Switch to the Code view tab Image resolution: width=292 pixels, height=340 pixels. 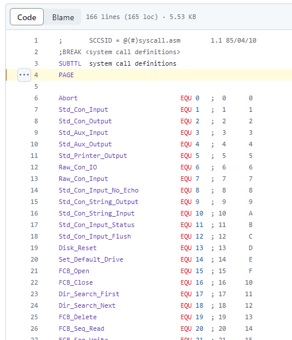tap(26, 17)
